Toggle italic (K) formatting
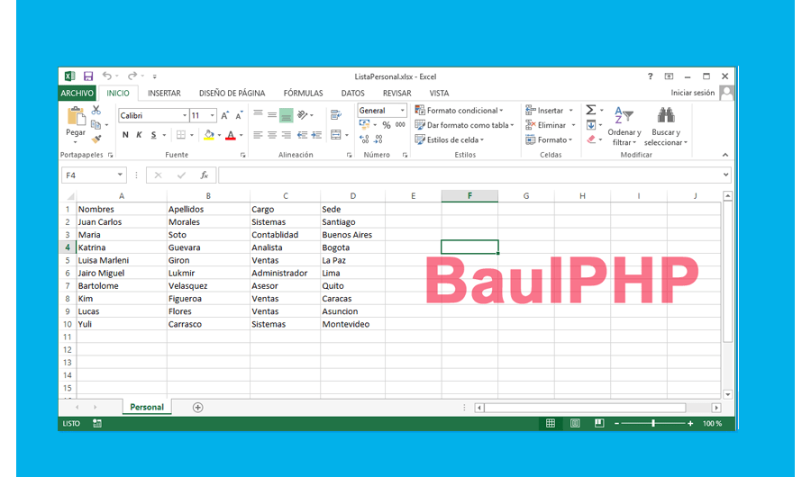Screen dimensions: 811x477 [139, 135]
